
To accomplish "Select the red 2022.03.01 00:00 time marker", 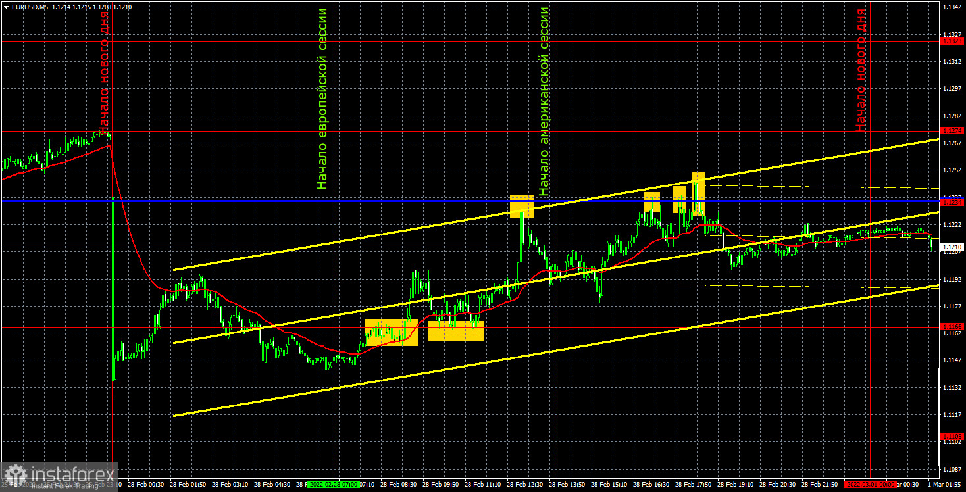I will coord(869,484).
